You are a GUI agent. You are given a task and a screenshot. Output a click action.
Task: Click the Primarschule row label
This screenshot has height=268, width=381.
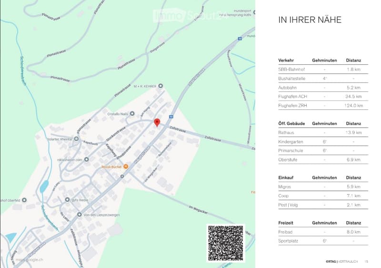pyautogui.click(x=291, y=150)
